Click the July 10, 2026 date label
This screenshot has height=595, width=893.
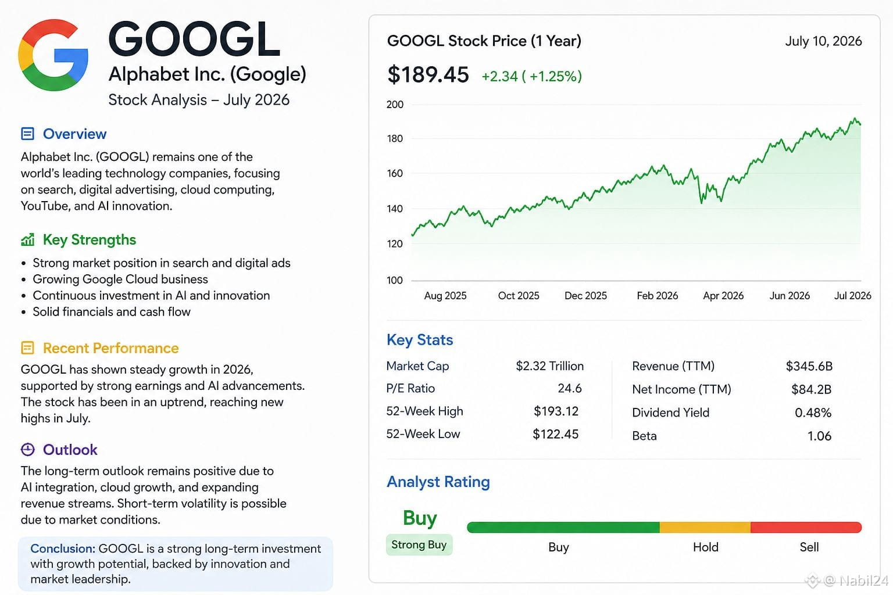[823, 41]
